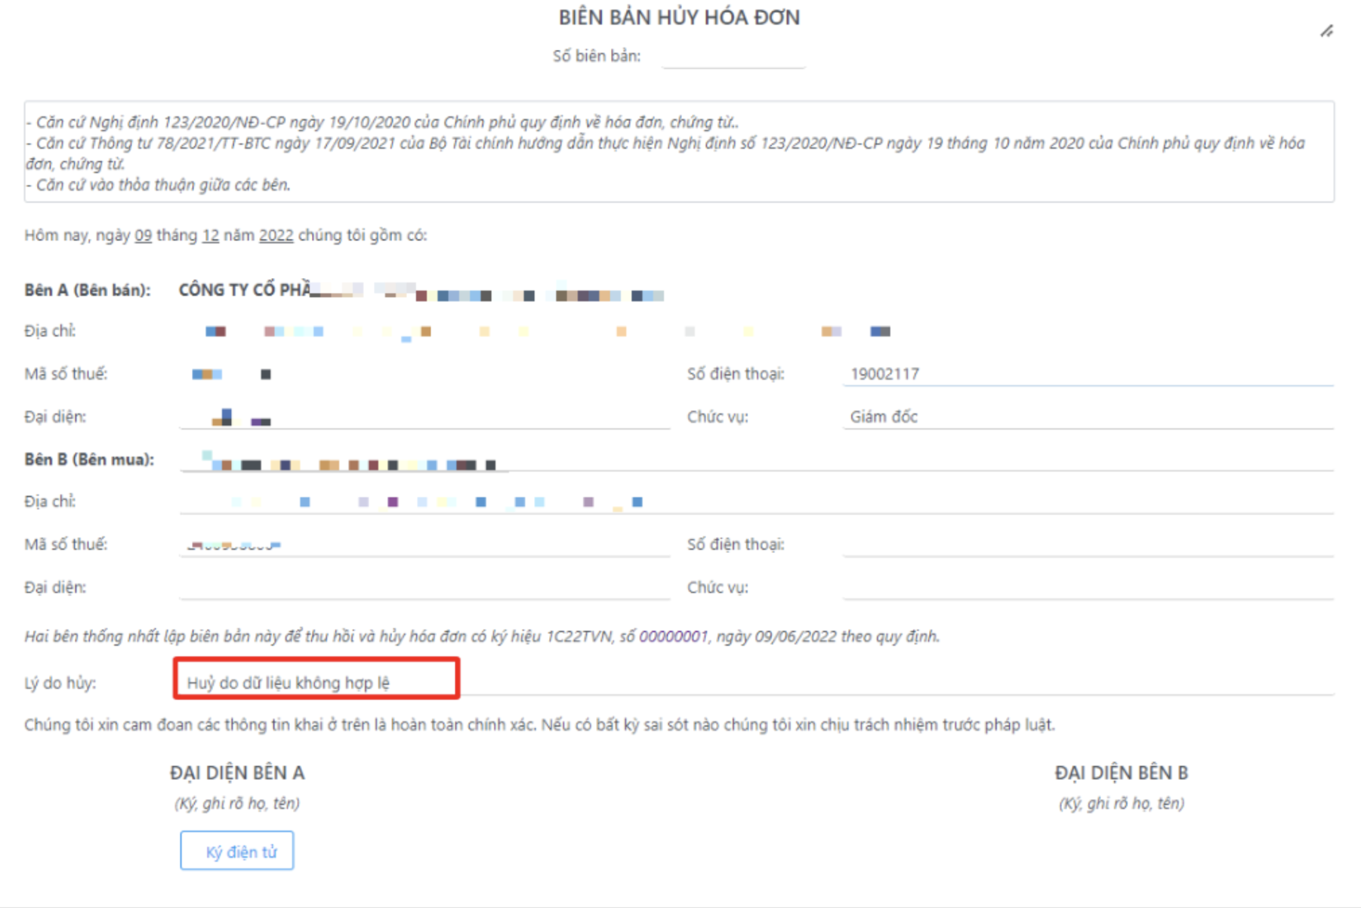
Task: Click the empty Bên B Số điện thoại field
Action: [1086, 545]
